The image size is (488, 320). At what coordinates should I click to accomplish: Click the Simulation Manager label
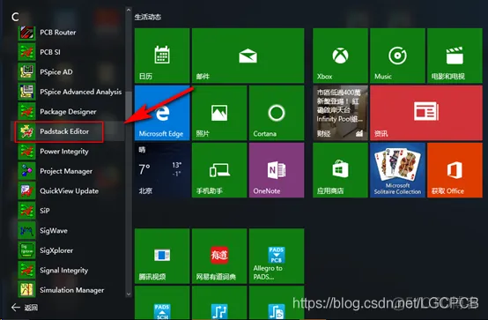pos(72,290)
